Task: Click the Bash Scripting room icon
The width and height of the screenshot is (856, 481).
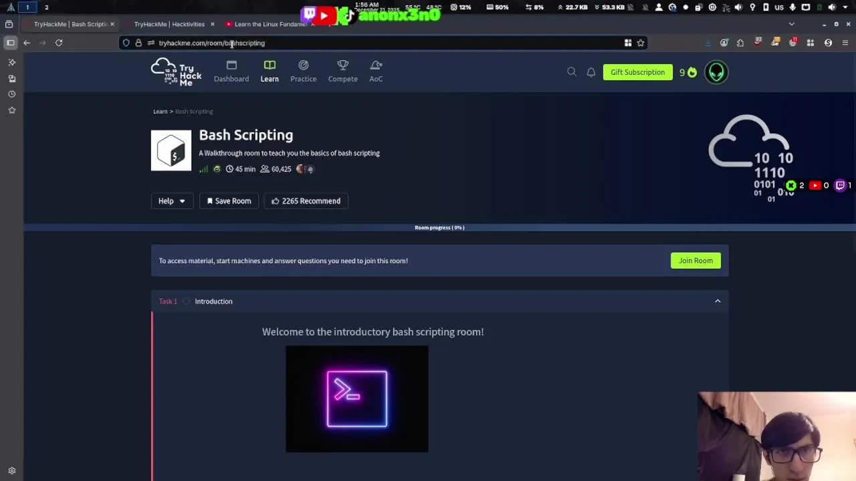Action: [171, 150]
